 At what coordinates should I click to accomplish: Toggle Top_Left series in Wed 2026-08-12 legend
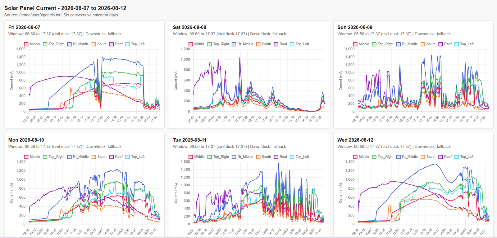point(464,157)
